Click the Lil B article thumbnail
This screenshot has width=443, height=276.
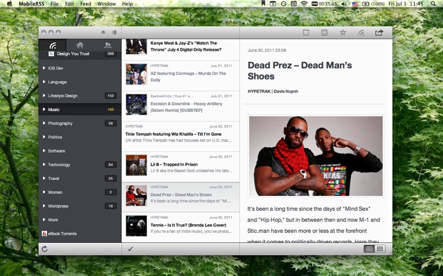tap(136, 165)
